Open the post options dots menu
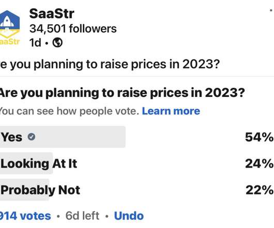Screen dimensions: 274x228 pyautogui.click(x=271, y=11)
